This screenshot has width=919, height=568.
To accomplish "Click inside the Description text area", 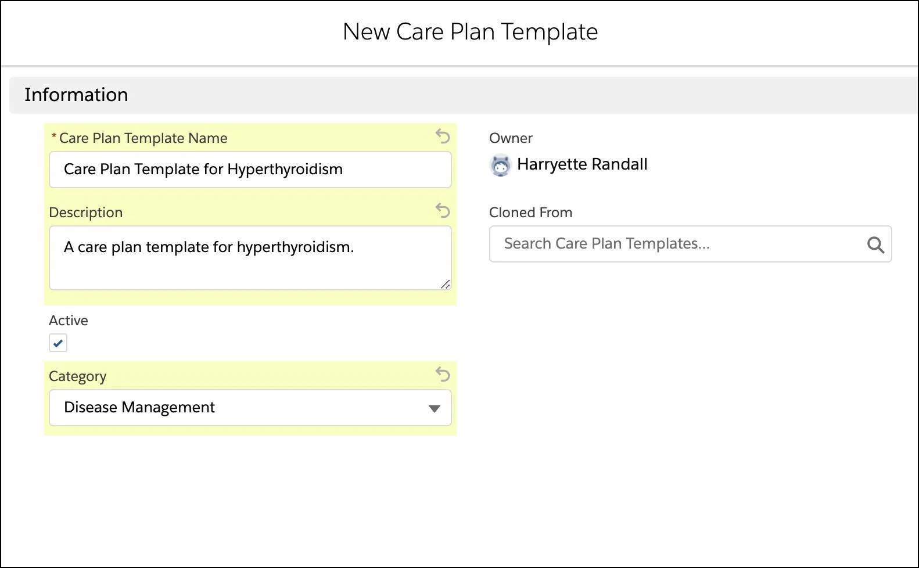I will (x=250, y=258).
